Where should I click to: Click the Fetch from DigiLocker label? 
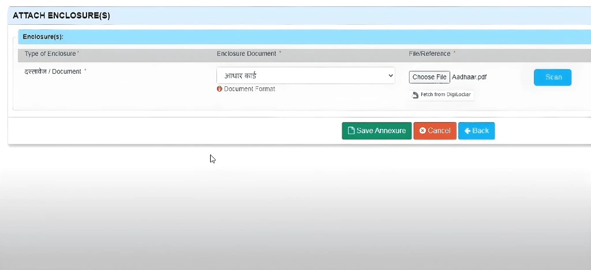[x=446, y=94]
